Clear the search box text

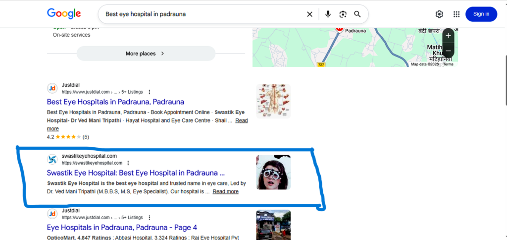click(309, 14)
